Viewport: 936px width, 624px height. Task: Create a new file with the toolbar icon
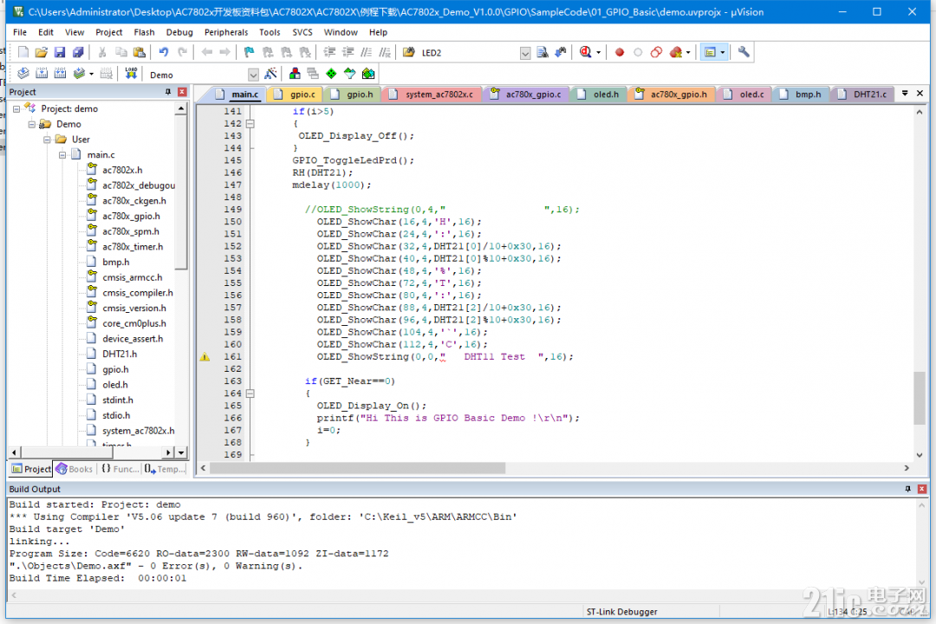point(23,53)
